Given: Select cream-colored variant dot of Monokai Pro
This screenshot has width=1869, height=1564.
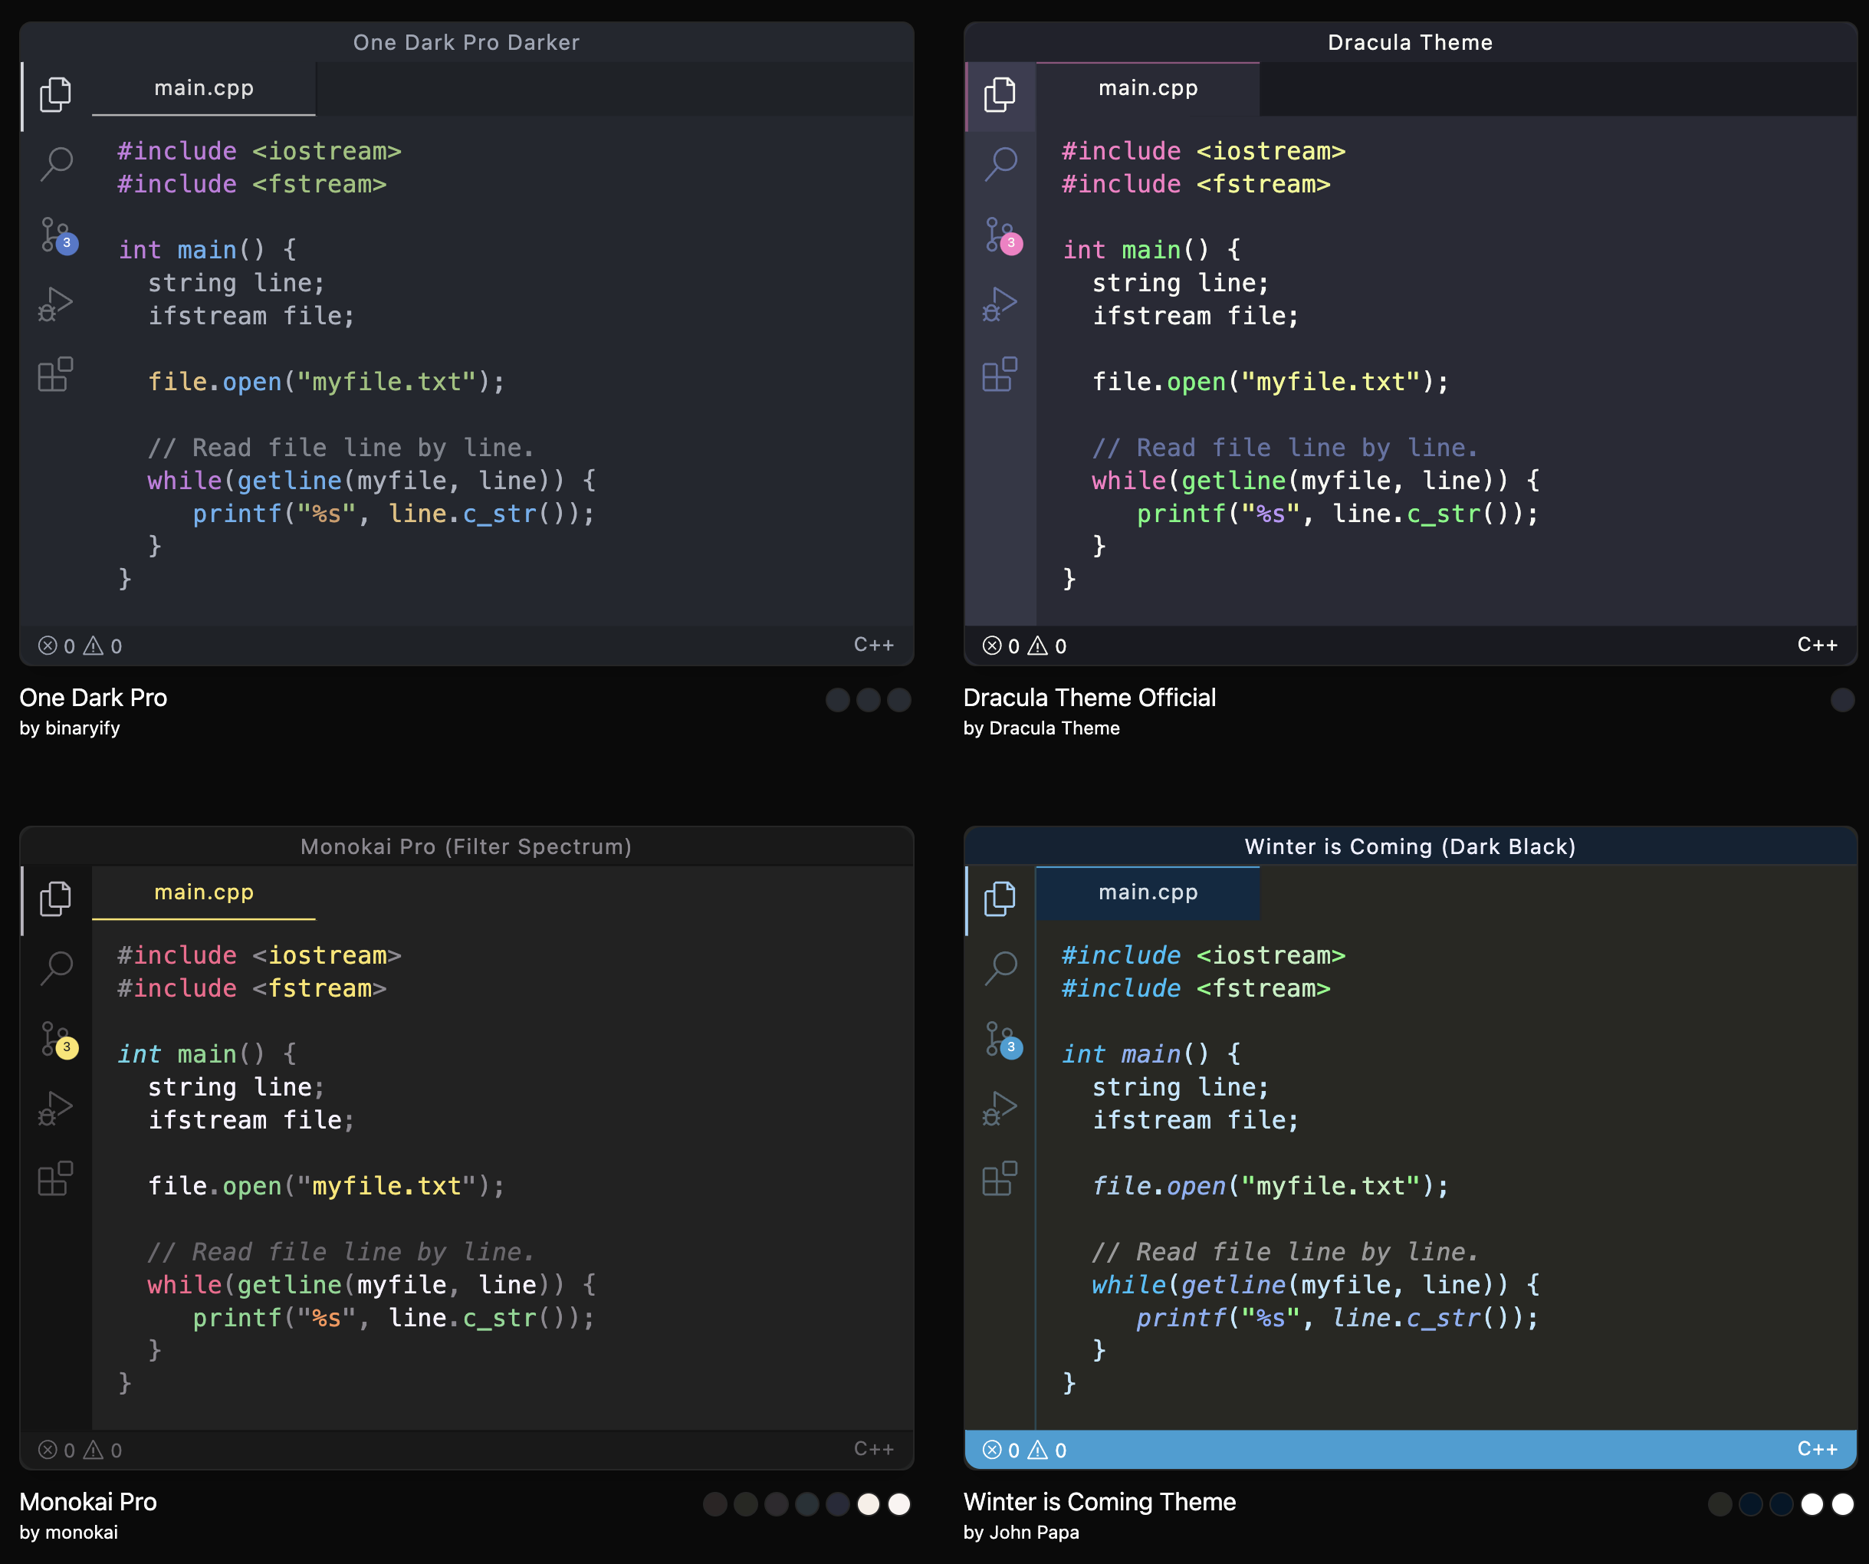Looking at the screenshot, I should click(869, 1504).
